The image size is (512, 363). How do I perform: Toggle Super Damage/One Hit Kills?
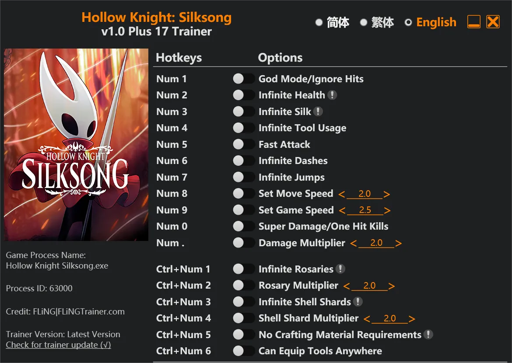coord(244,226)
